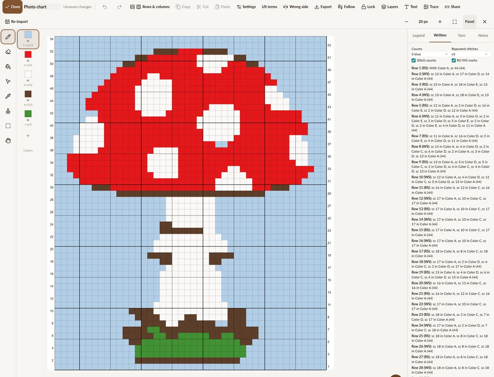Switch to the Written tab
This screenshot has width=494, height=377.
440,35
